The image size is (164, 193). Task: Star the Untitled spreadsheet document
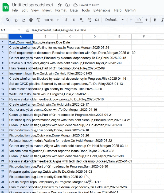(x=60, y=5)
